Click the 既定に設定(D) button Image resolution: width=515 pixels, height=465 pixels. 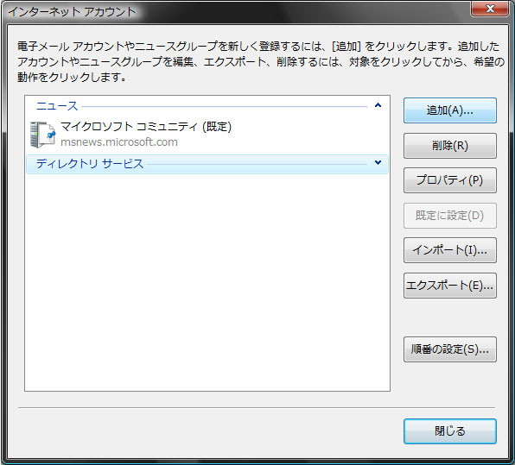449,216
